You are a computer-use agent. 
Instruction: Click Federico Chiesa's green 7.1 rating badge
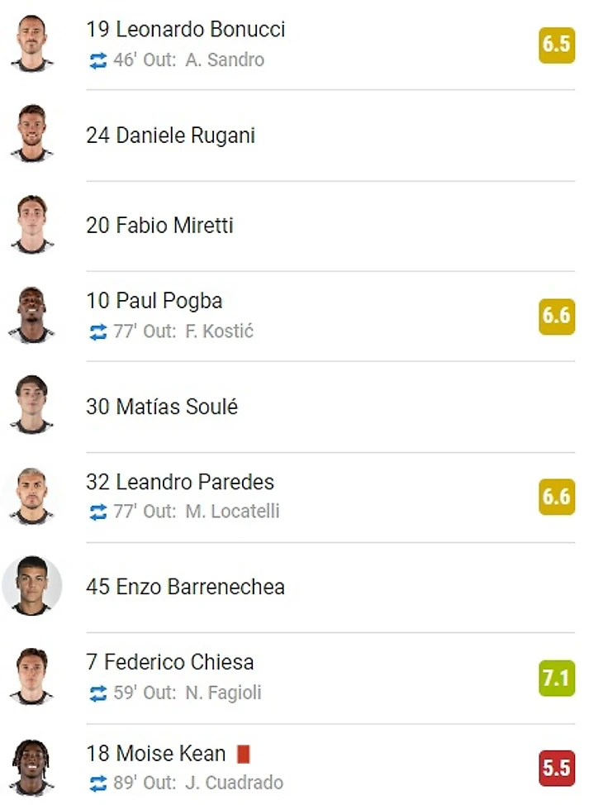(x=556, y=679)
